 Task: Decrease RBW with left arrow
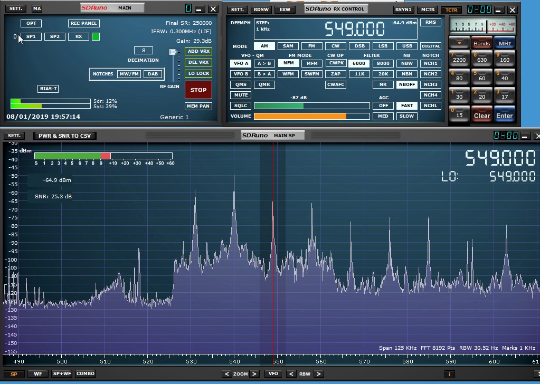coord(291,373)
